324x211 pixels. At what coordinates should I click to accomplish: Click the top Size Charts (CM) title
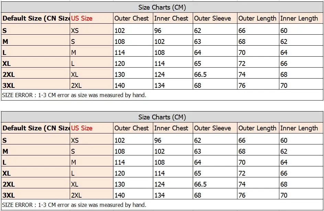point(162,8)
